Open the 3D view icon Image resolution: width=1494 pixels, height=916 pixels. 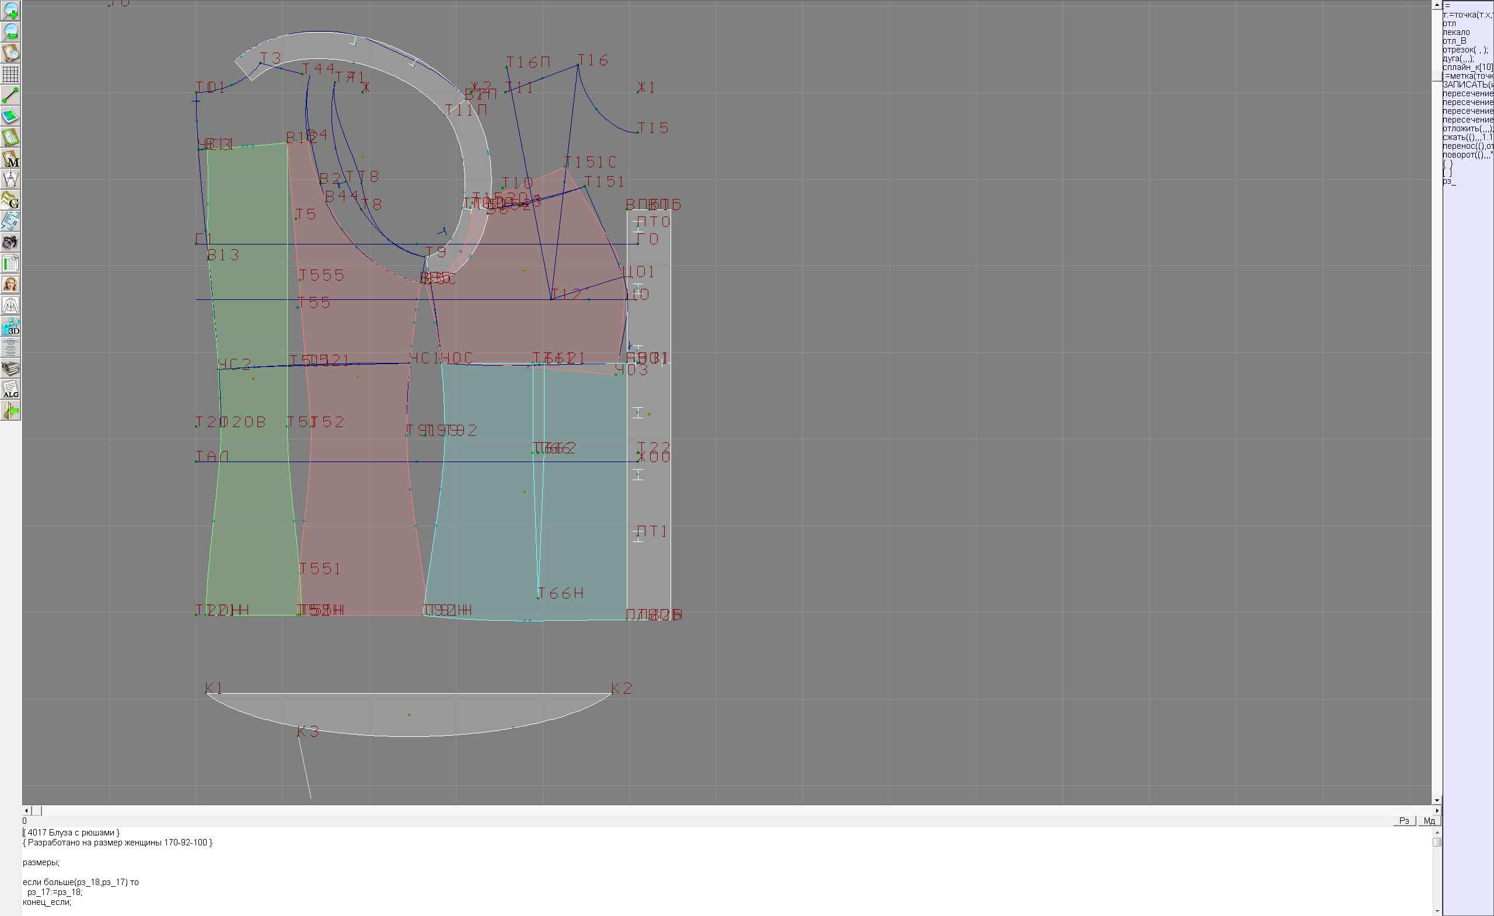coord(11,327)
